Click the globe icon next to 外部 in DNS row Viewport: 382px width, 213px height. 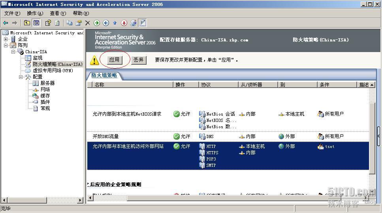pos(281,136)
